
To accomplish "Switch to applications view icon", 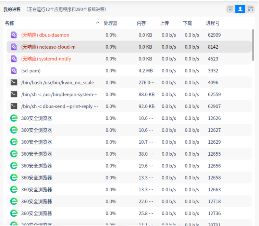I will tap(230, 9).
